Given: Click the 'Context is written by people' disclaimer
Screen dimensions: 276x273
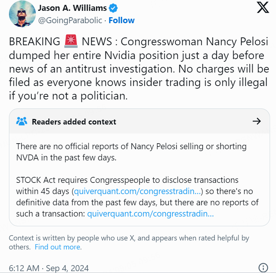Looking at the screenshot, I should click(128, 238).
